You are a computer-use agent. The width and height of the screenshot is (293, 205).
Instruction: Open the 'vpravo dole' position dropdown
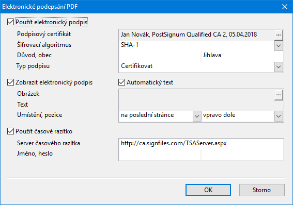click(279, 116)
